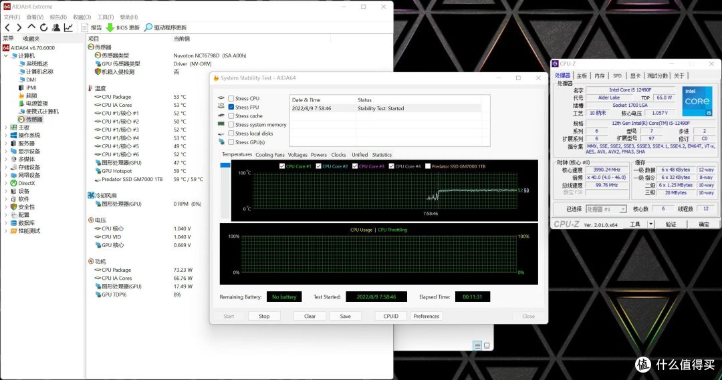Click the 数据库 database icon in tree
The height and width of the screenshot is (380, 722).
tap(13, 223)
